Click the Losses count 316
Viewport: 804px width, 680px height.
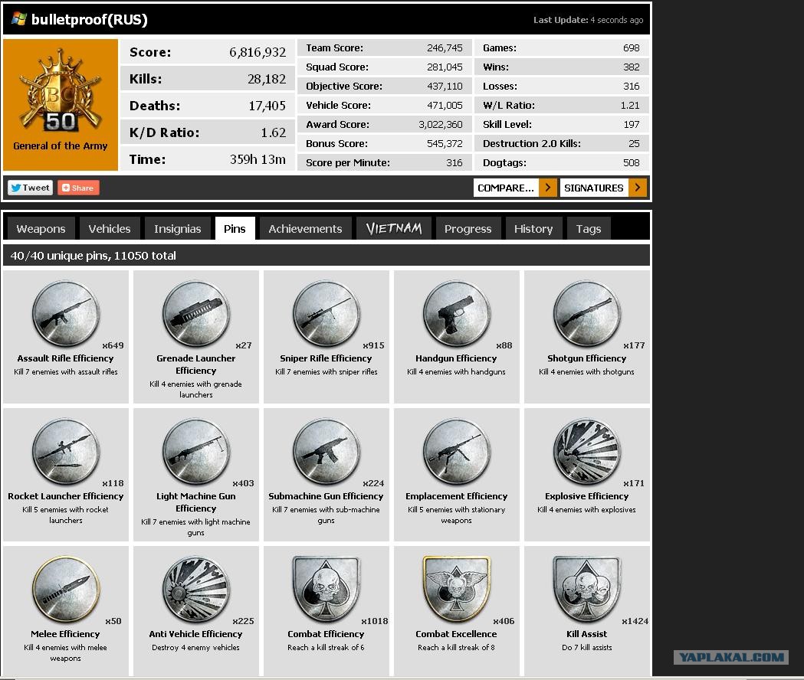632,86
